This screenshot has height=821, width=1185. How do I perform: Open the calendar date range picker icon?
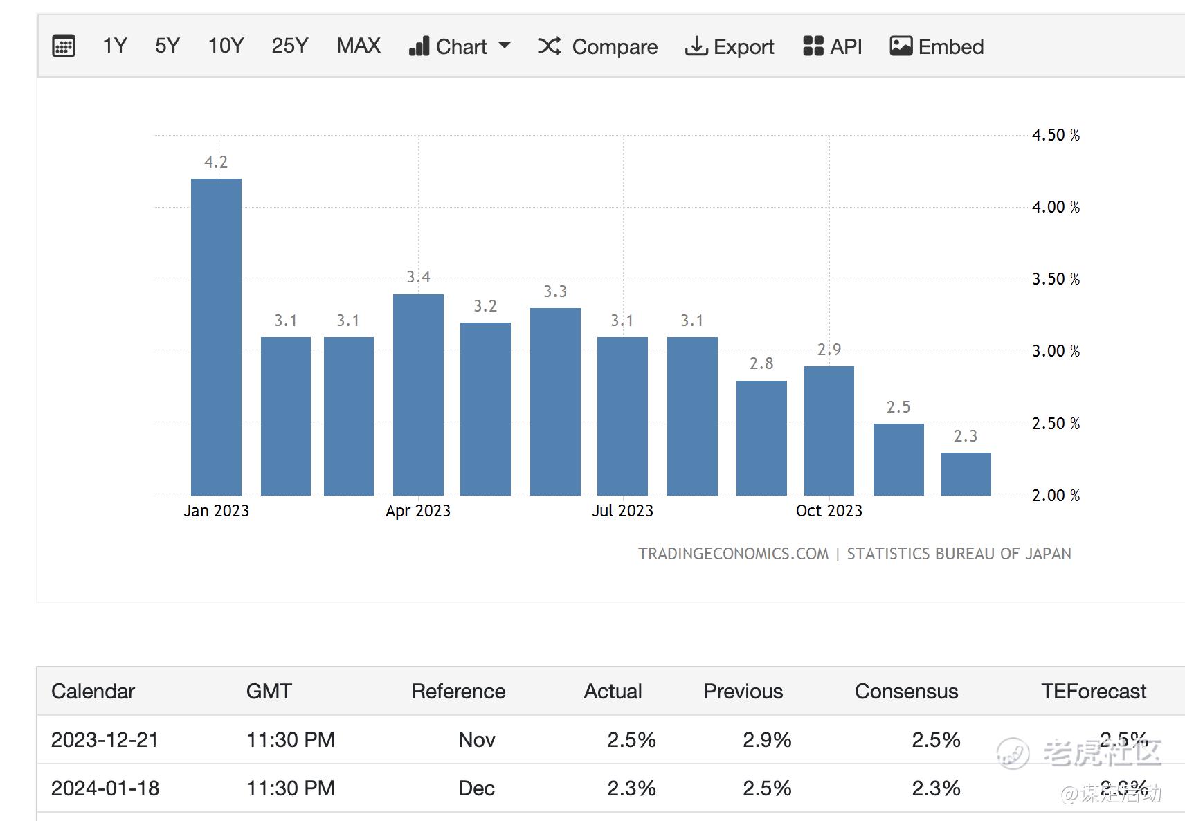click(64, 46)
